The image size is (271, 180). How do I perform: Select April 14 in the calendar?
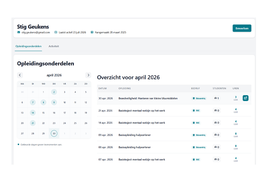[x=33, y=113]
